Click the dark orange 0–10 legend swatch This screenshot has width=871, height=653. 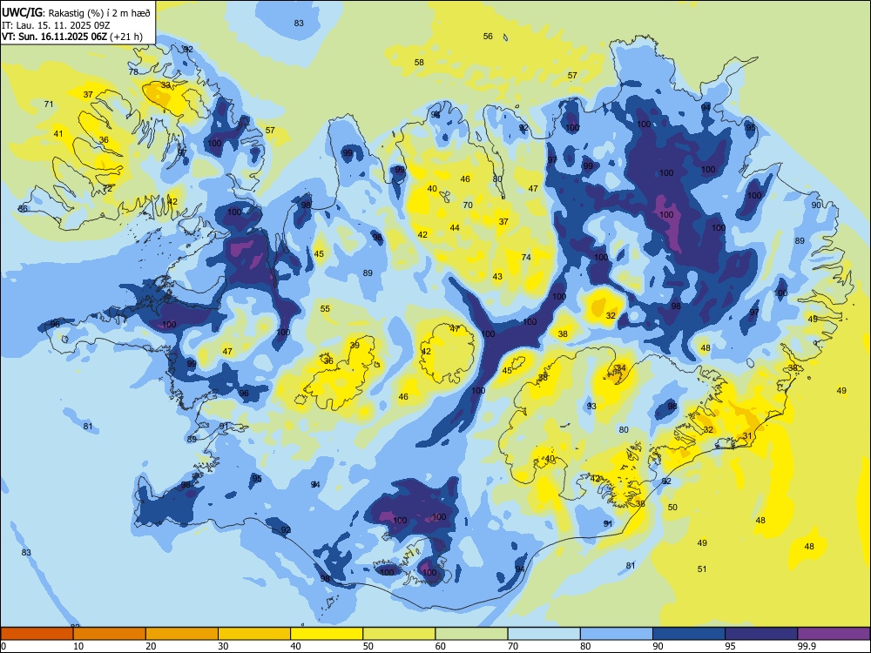pos(37,634)
